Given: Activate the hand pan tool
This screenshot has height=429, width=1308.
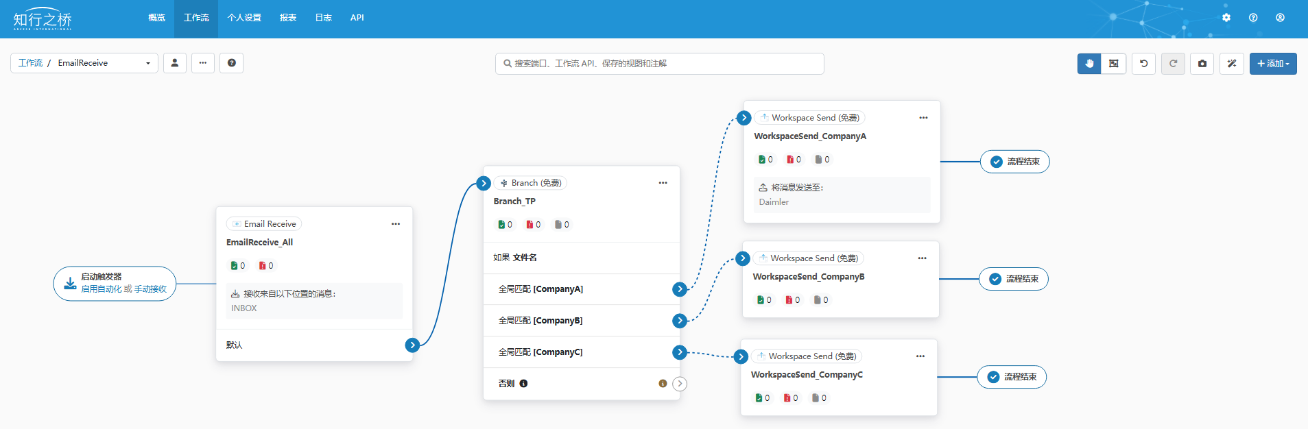Looking at the screenshot, I should tap(1089, 64).
